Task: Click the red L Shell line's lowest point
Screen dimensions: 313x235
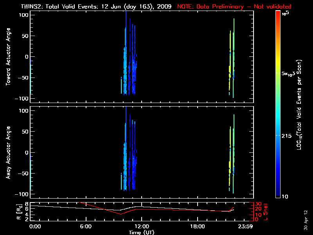Action: tap(121, 215)
